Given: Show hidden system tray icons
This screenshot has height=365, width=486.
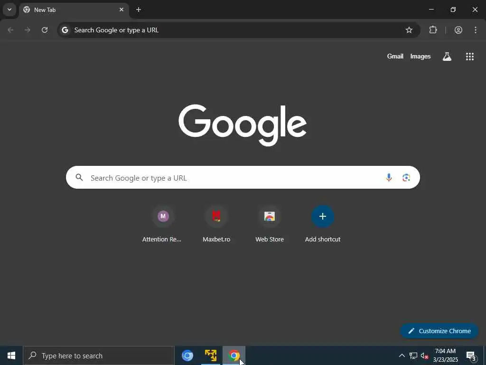Looking at the screenshot, I should [x=402, y=355].
